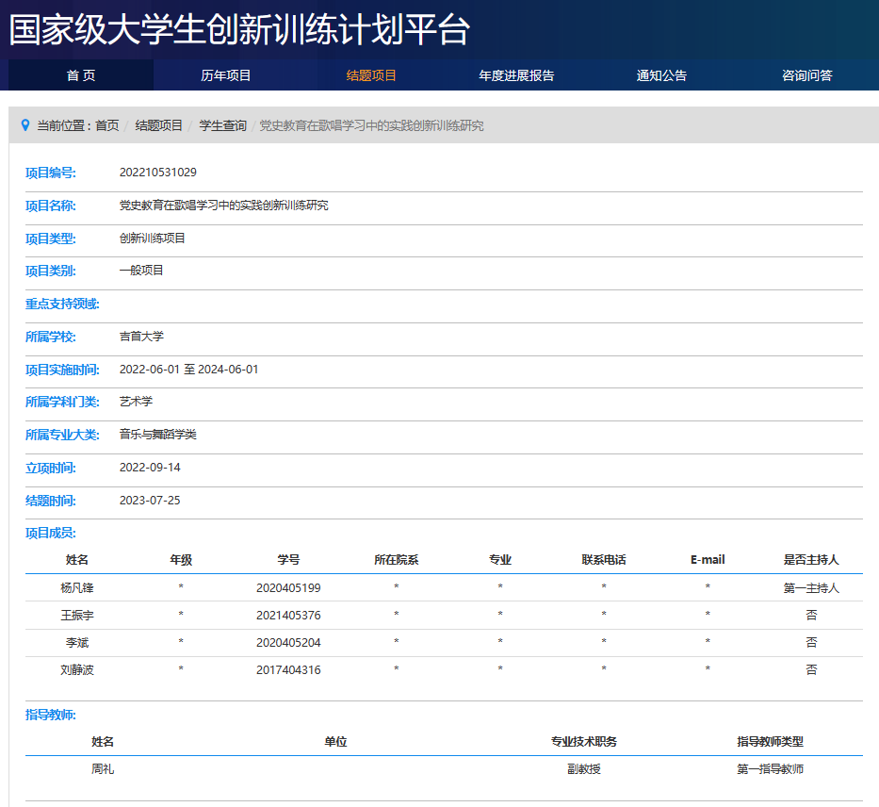Click the 学号 column header

pos(288,560)
